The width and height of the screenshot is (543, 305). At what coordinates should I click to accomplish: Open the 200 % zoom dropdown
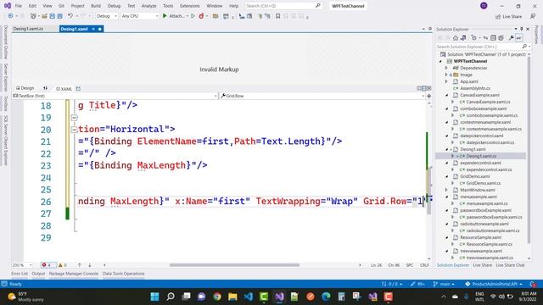(22, 265)
